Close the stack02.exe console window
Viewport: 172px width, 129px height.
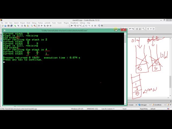pos(124,30)
